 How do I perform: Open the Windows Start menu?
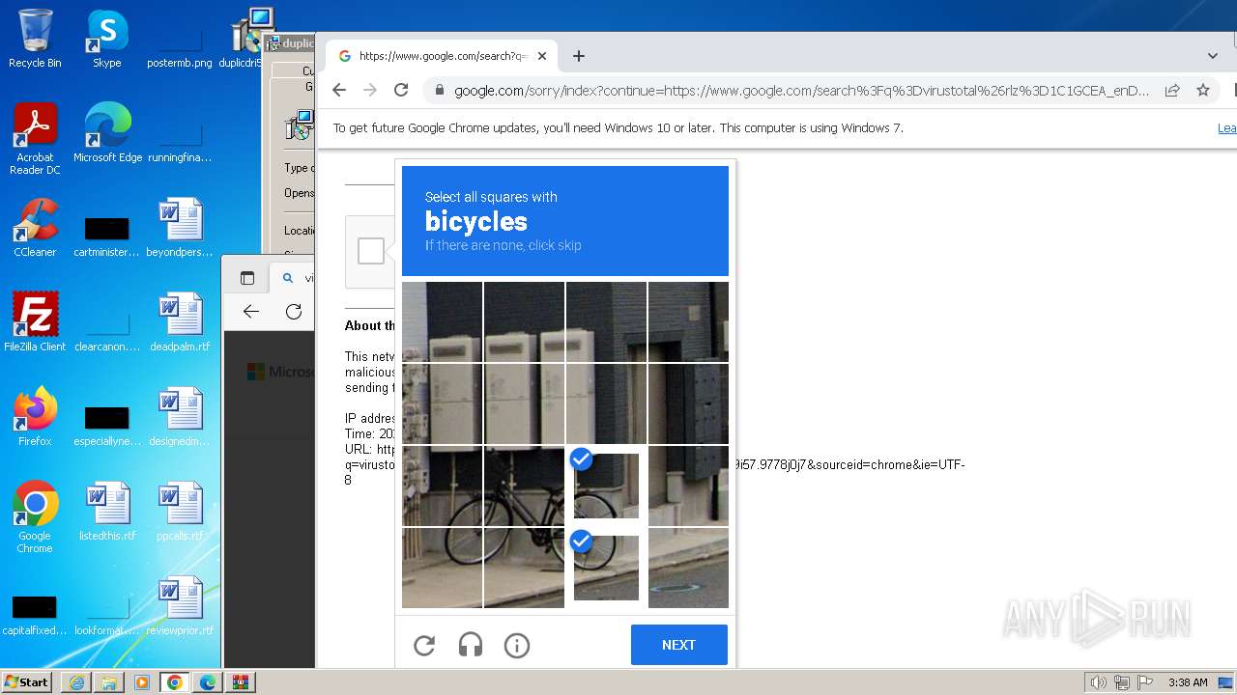[x=27, y=682]
